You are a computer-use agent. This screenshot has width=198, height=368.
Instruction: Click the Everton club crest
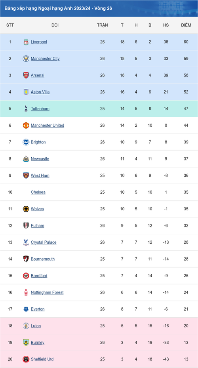click(x=26, y=309)
